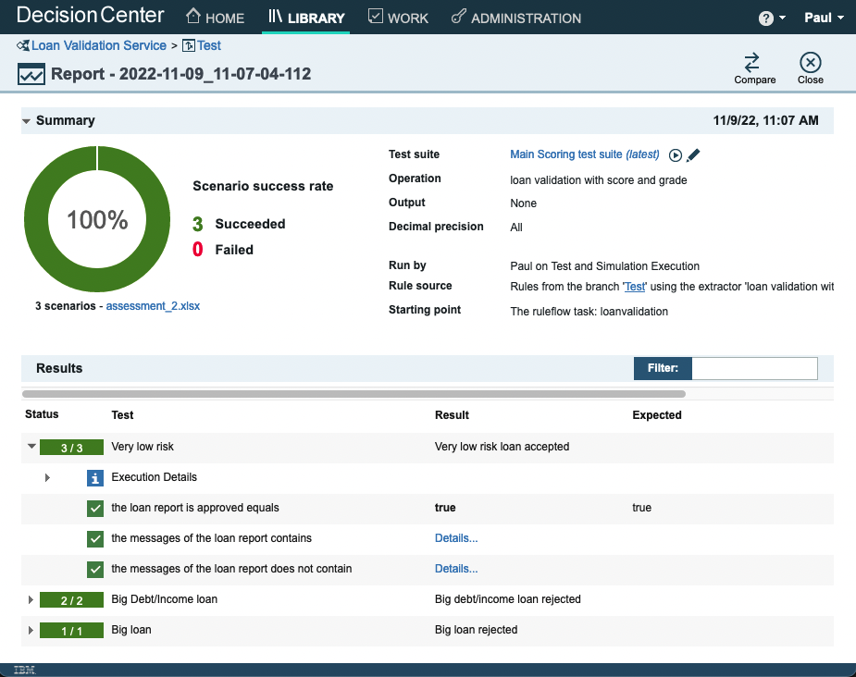This screenshot has height=677, width=856.
Task: Expand the Big Debt/Income loan row
Action: pos(31,600)
